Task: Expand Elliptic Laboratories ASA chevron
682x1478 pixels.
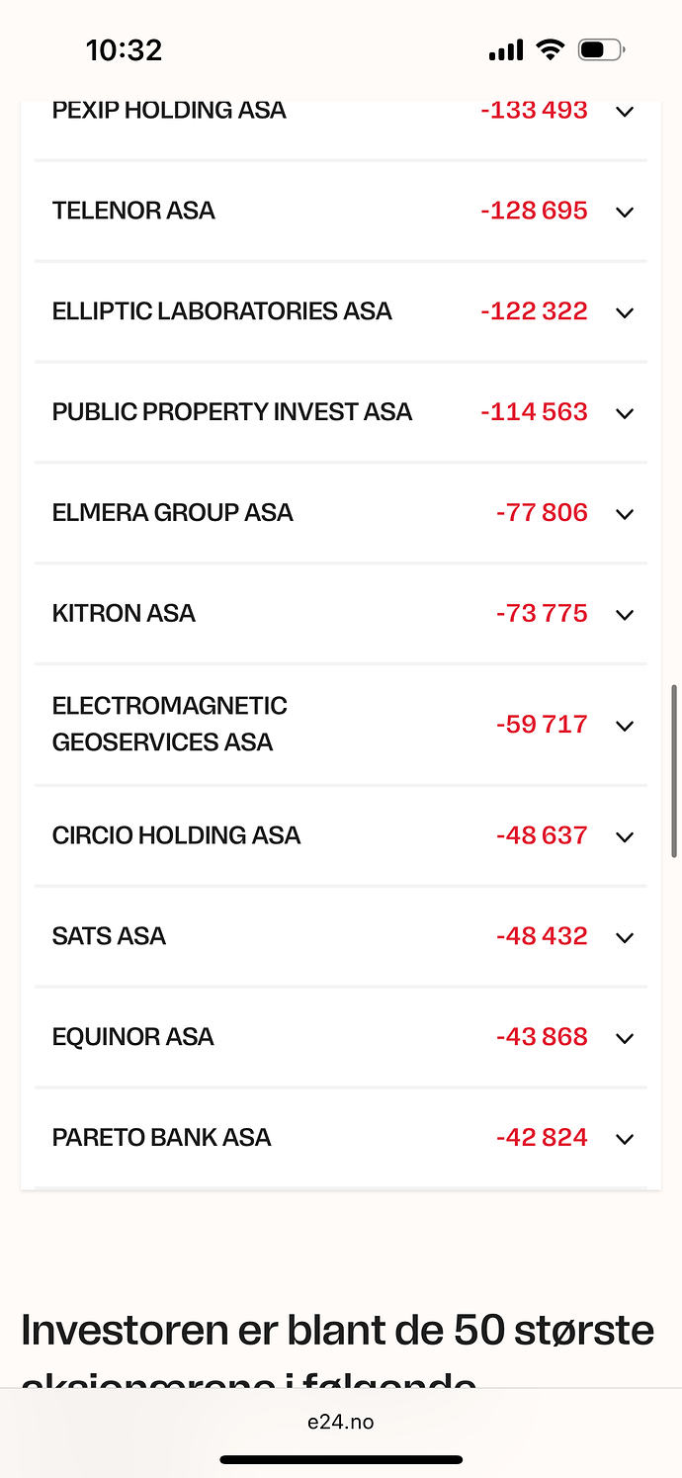Action: (624, 312)
